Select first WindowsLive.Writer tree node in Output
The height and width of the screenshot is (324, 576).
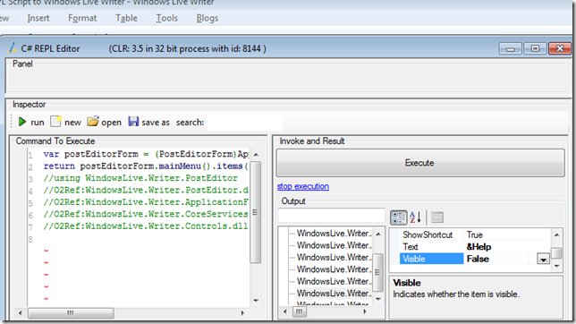point(334,234)
